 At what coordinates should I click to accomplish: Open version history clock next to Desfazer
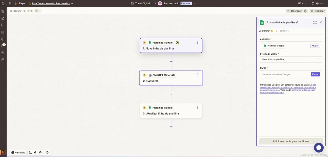click(x=305, y=11)
